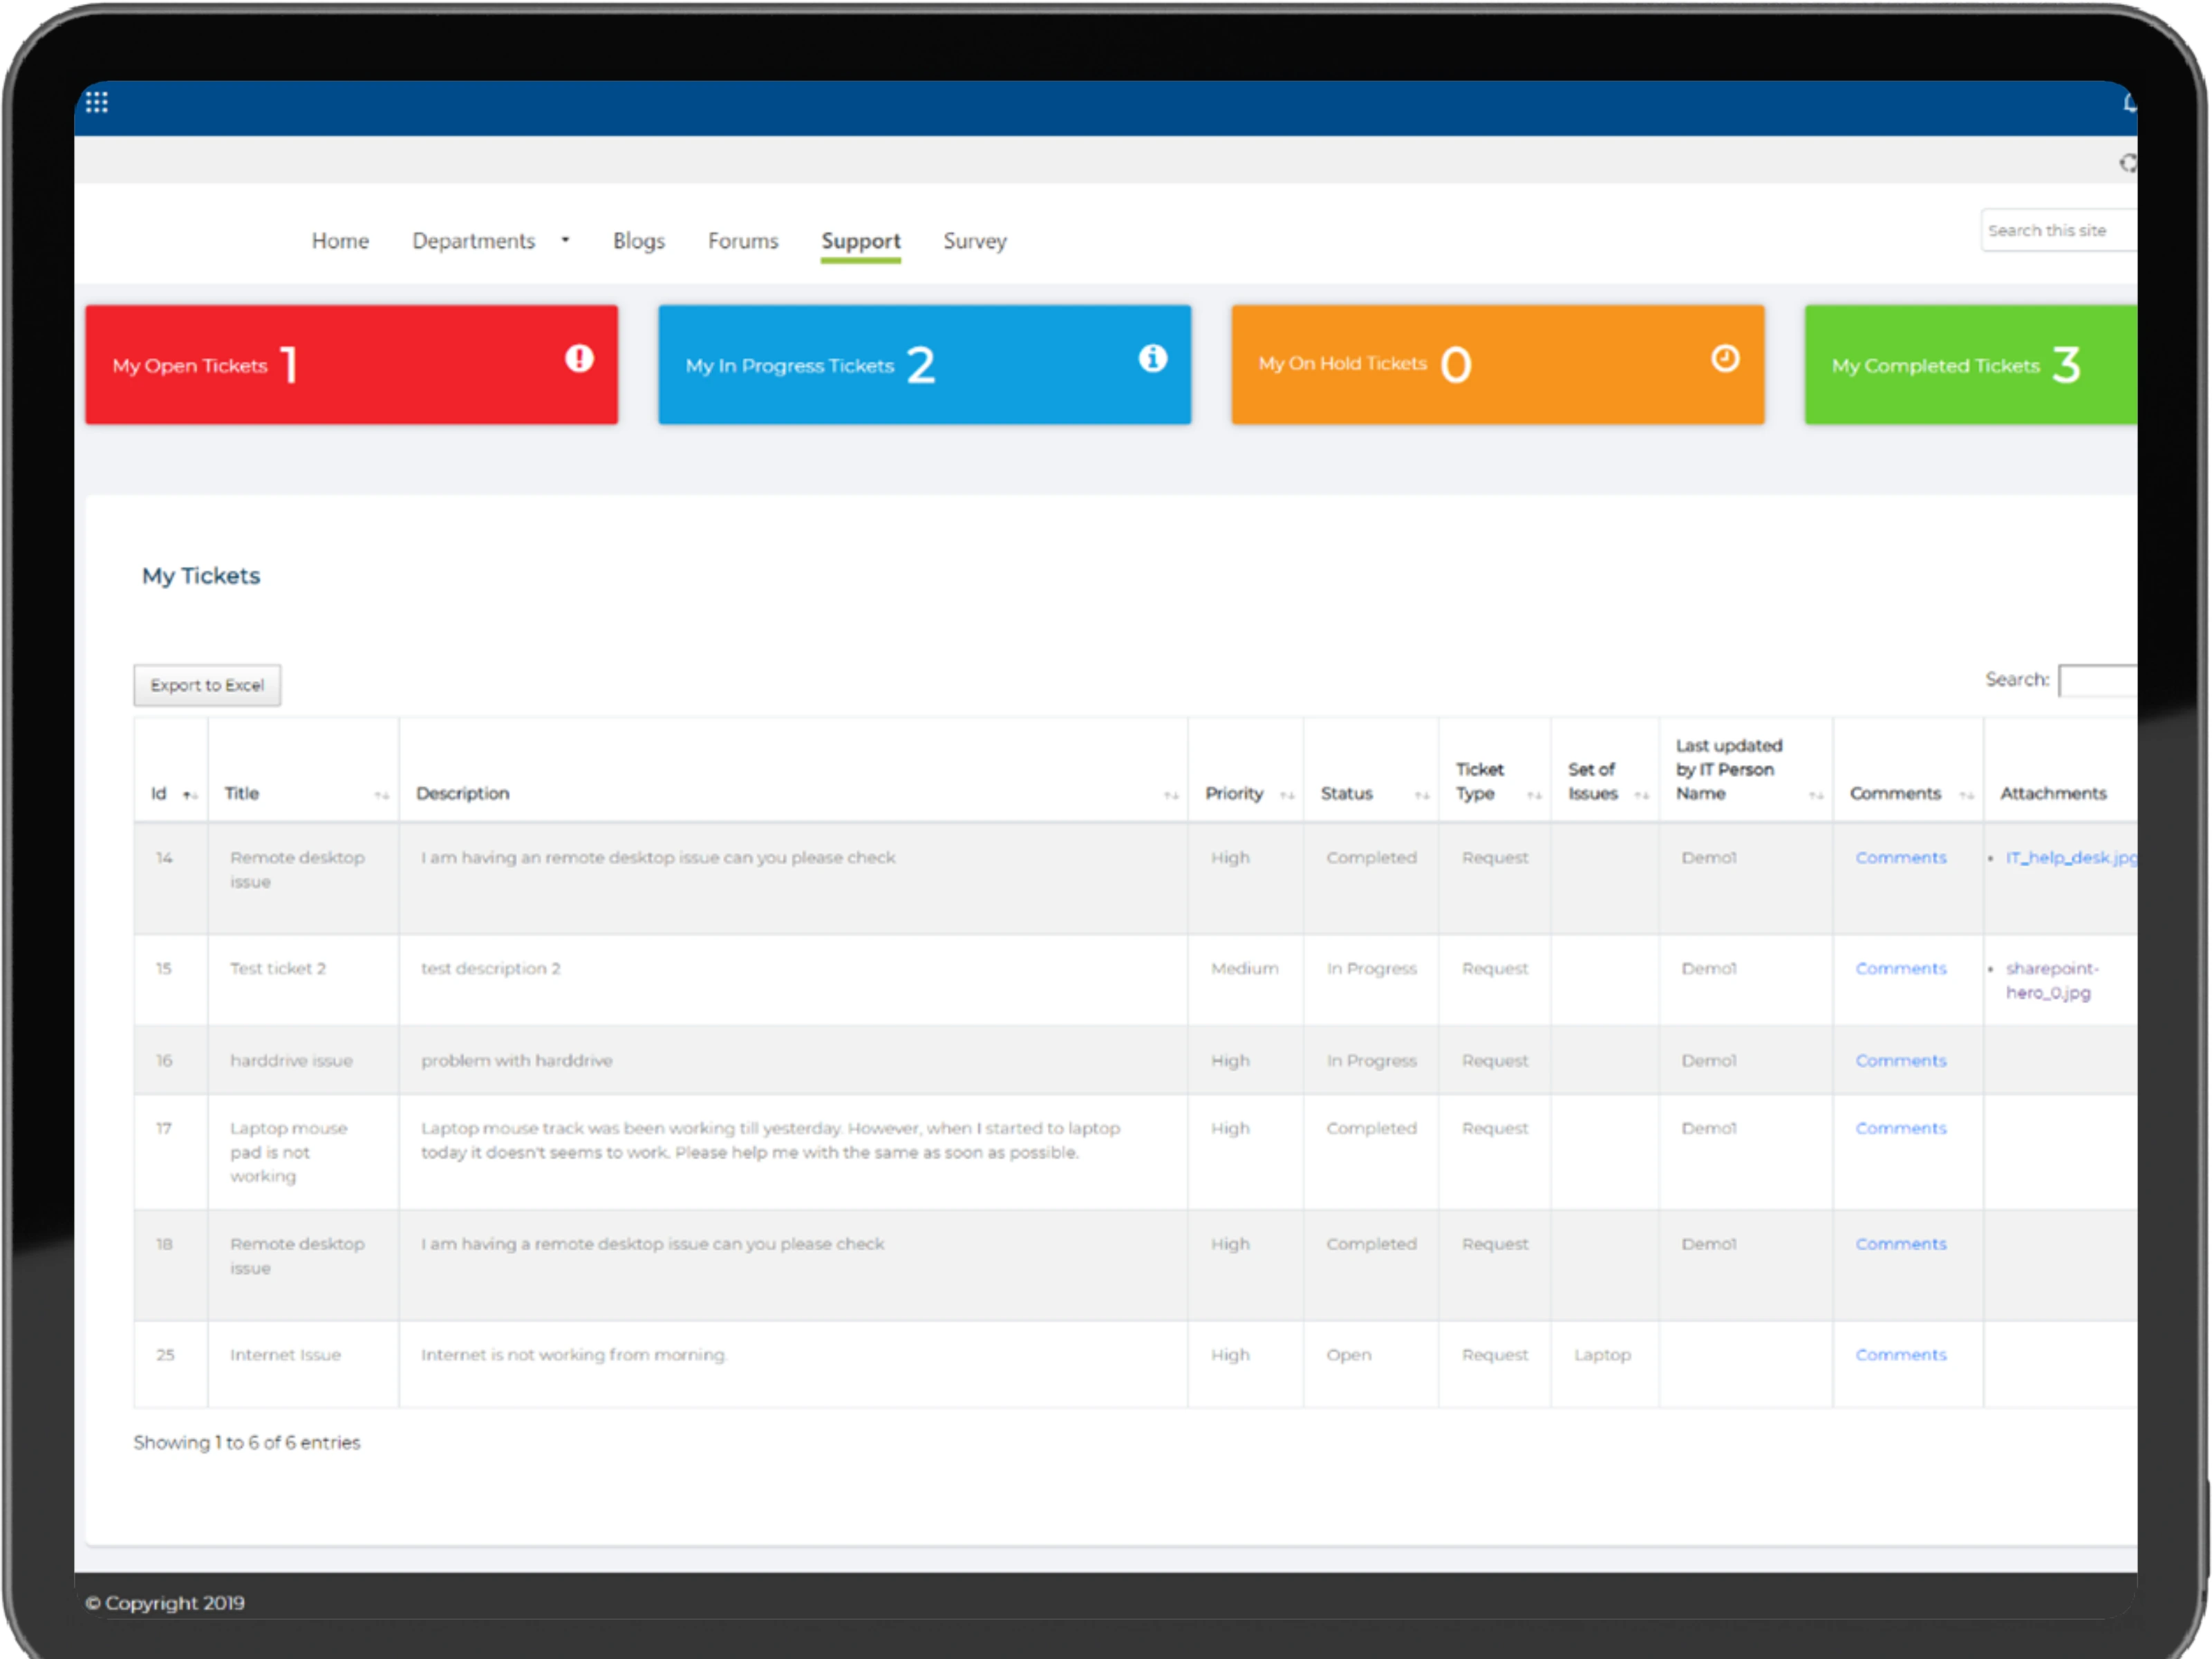Sort the Description column
The height and width of the screenshot is (1659, 2212).
pyautogui.click(x=1170, y=795)
